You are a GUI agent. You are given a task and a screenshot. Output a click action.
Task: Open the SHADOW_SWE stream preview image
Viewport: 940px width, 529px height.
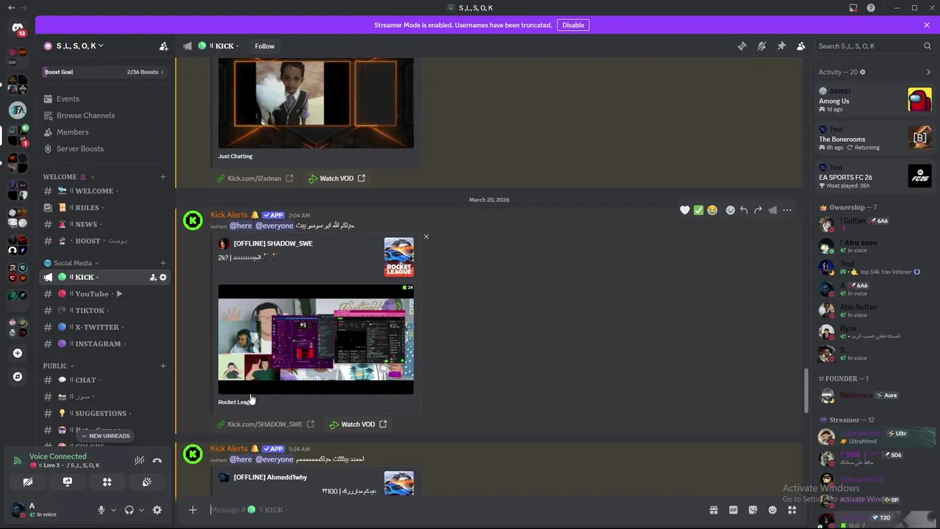[x=316, y=339]
